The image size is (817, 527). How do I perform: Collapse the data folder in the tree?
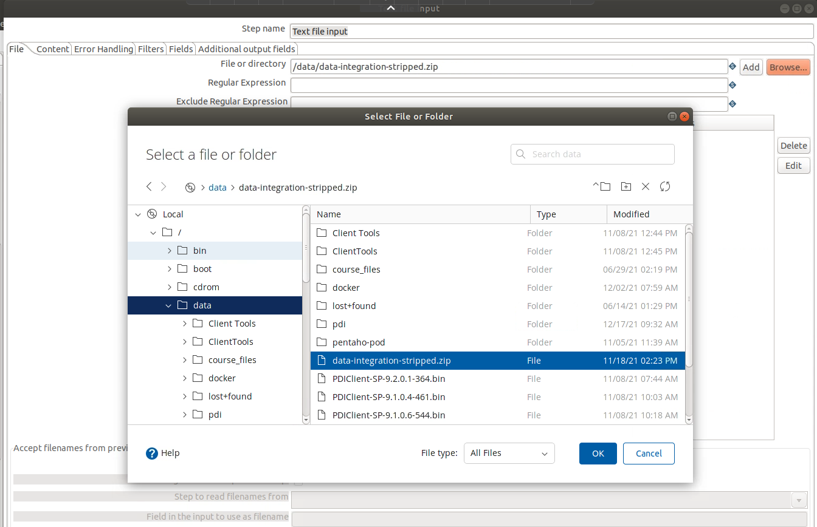tap(168, 306)
